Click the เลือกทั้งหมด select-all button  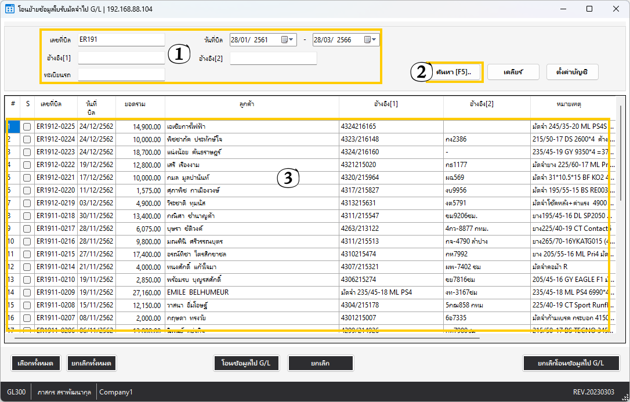[x=35, y=363]
